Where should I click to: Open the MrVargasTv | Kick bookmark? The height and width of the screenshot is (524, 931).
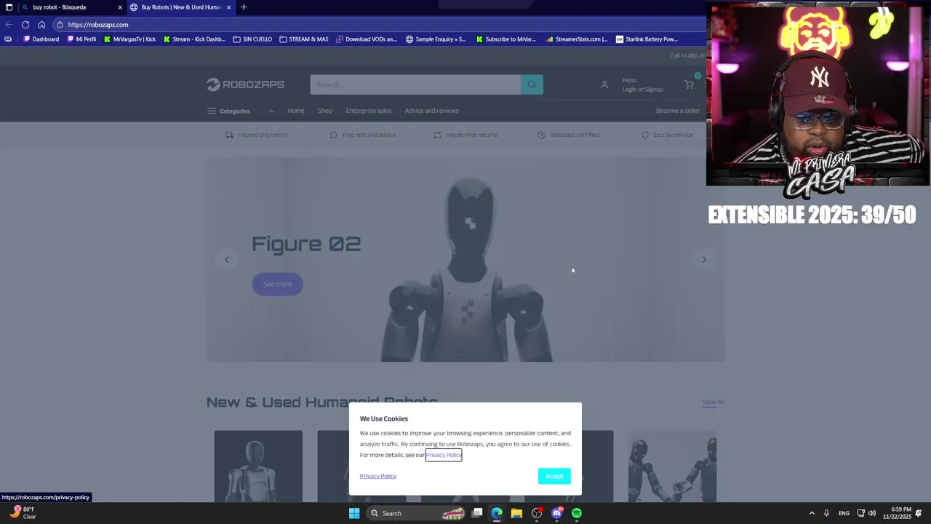tap(130, 39)
